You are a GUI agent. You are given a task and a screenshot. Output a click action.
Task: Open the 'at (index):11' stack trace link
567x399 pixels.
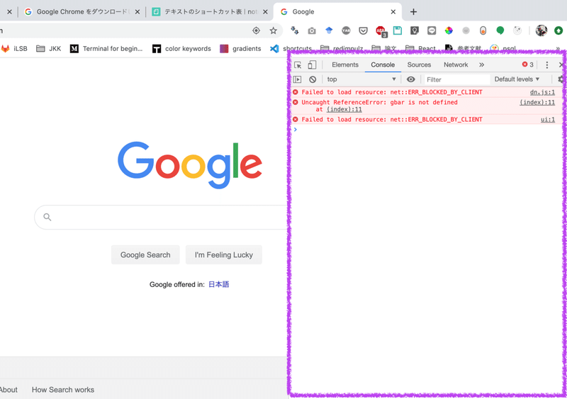click(x=344, y=109)
